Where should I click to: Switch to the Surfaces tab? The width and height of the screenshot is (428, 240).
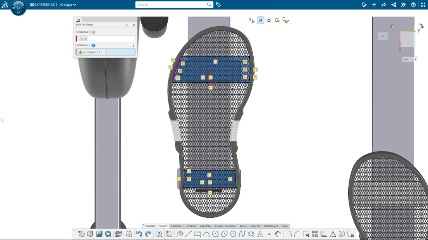pos(191,226)
